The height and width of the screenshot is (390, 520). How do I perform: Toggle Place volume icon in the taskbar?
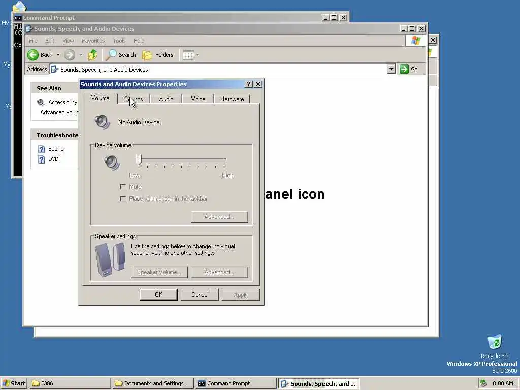[123, 199]
